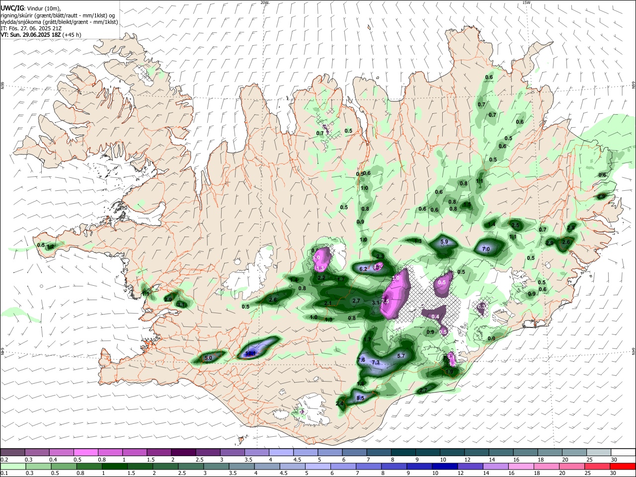This screenshot has height=477, width=636.
Task: Click the 2.2 precipitation value
Action: 321,278
